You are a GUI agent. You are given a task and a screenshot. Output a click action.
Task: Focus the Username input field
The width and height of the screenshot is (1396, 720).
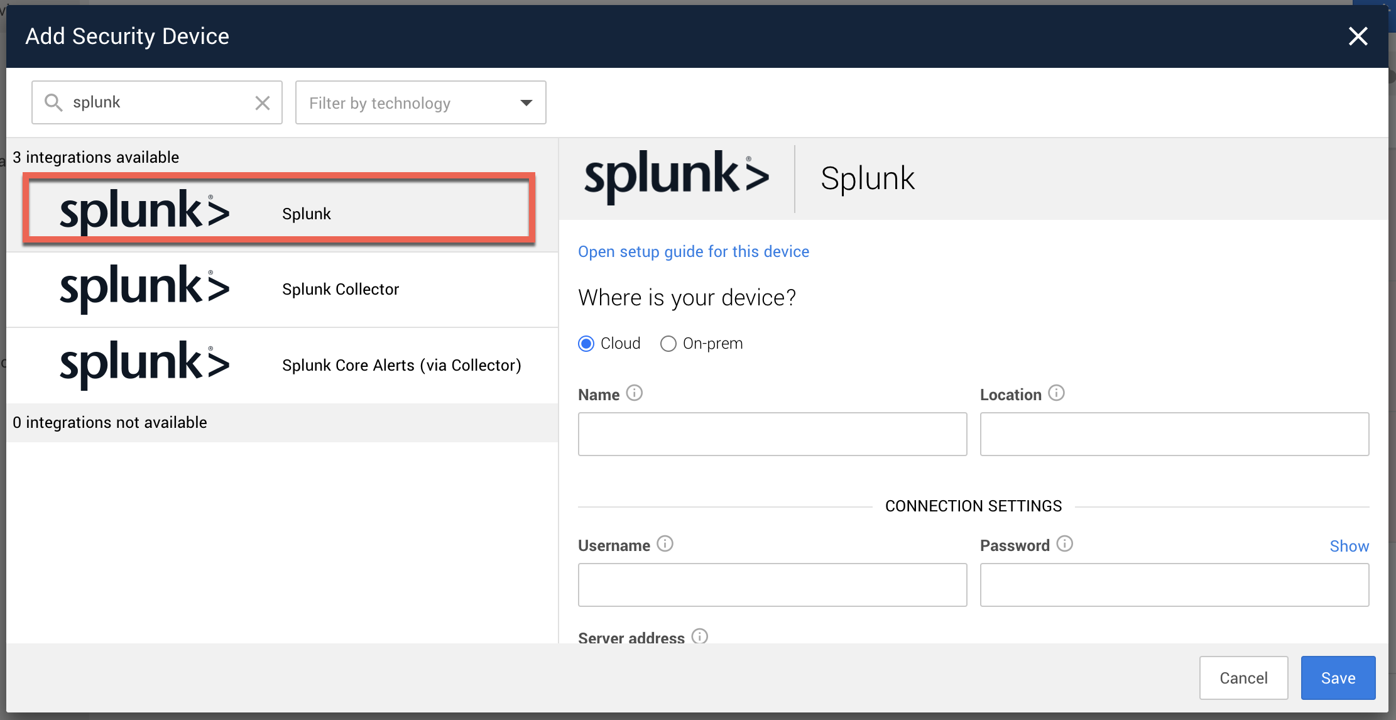pos(772,585)
